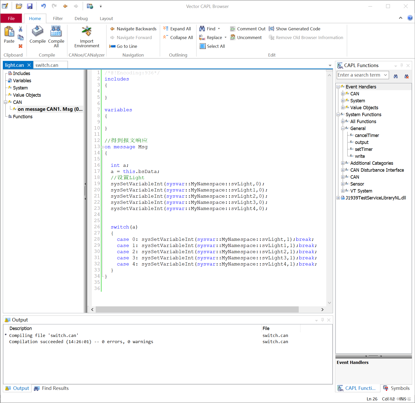
Task: Click the Compile All icon
Action: [x=56, y=31]
